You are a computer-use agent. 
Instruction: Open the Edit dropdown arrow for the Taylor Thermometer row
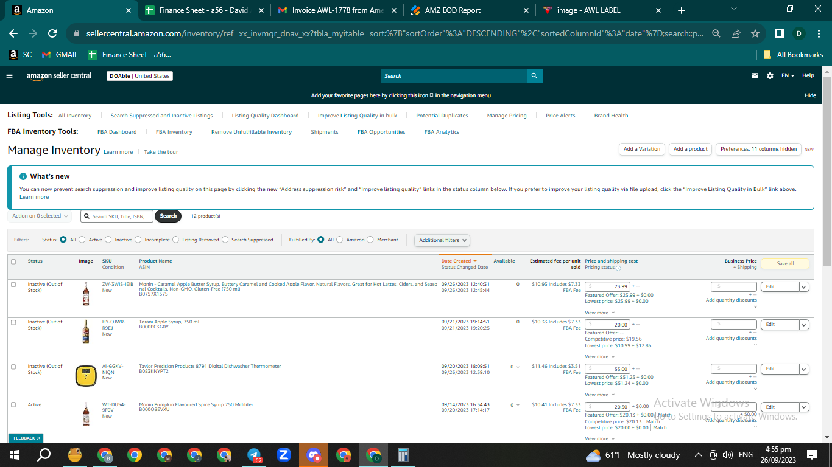point(804,369)
